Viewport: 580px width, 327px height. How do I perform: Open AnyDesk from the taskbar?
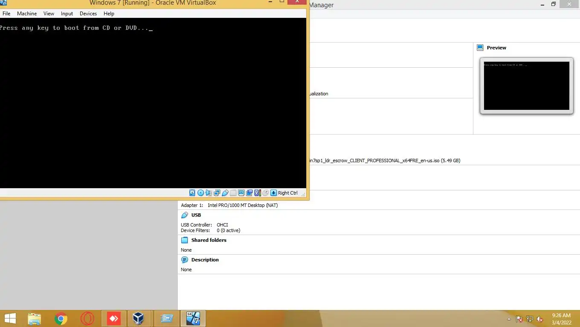coord(113,318)
